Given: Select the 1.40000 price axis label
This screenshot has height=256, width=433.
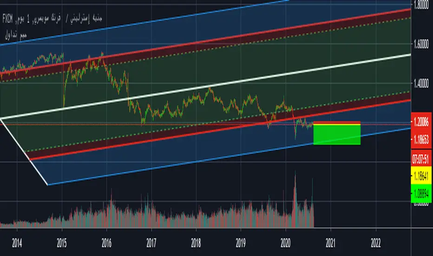Looking at the screenshot, I should [421, 83].
